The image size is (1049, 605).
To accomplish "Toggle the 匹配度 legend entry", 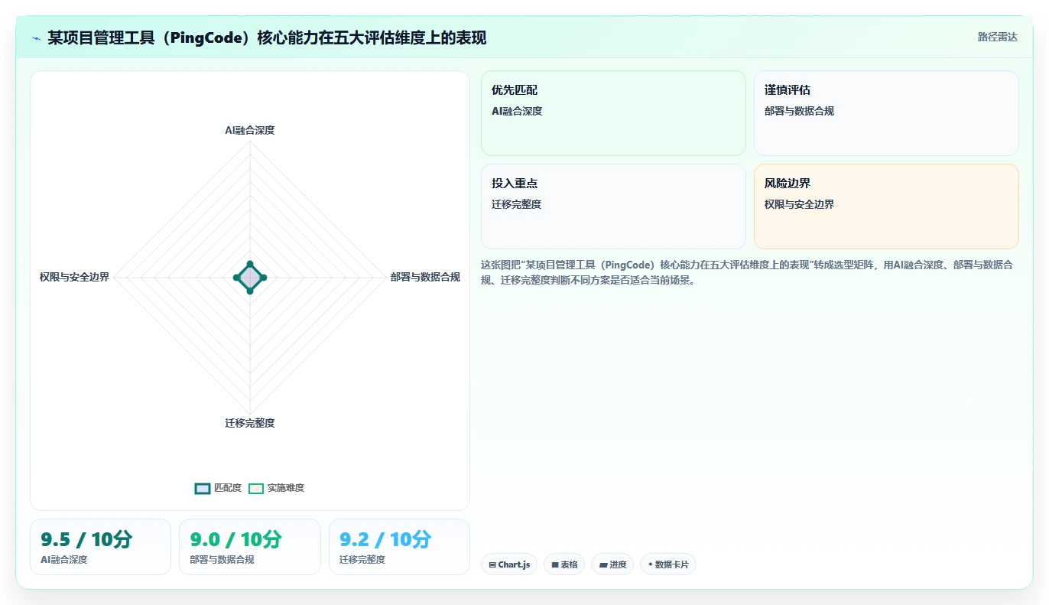I will pyautogui.click(x=219, y=488).
